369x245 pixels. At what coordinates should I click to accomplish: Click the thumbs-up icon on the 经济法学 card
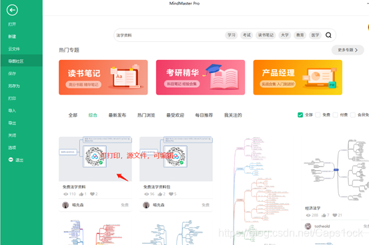point(324,215)
